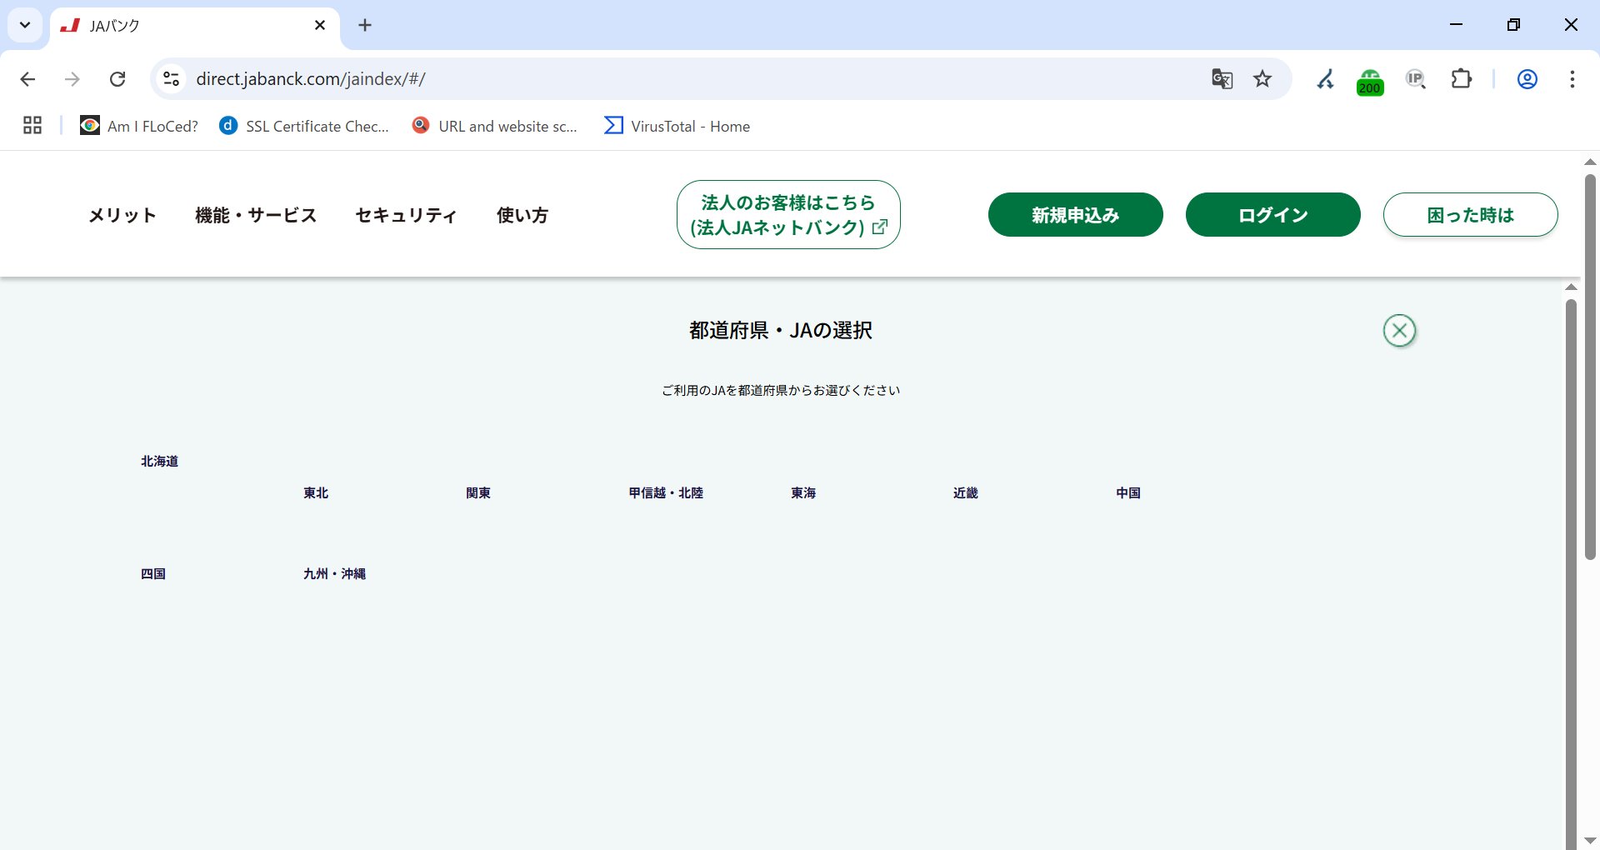Open a new browser tab
Image resolution: width=1600 pixels, height=850 pixels.
click(x=365, y=25)
